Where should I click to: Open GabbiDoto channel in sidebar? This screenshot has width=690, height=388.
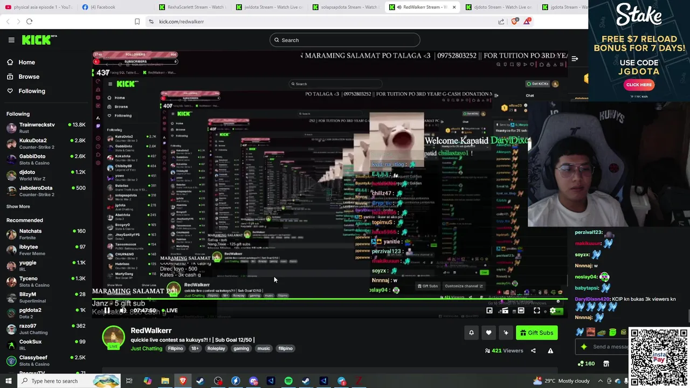46,160
